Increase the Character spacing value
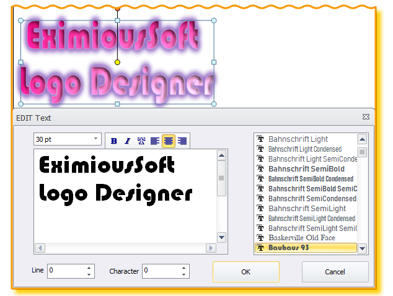The image size is (393, 296). click(183, 268)
